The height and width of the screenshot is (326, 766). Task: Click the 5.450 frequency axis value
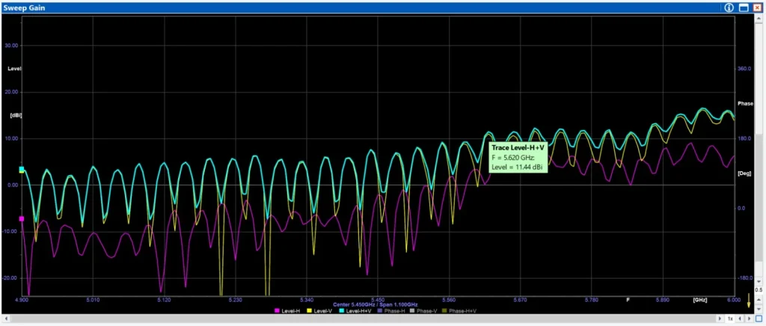378,300
